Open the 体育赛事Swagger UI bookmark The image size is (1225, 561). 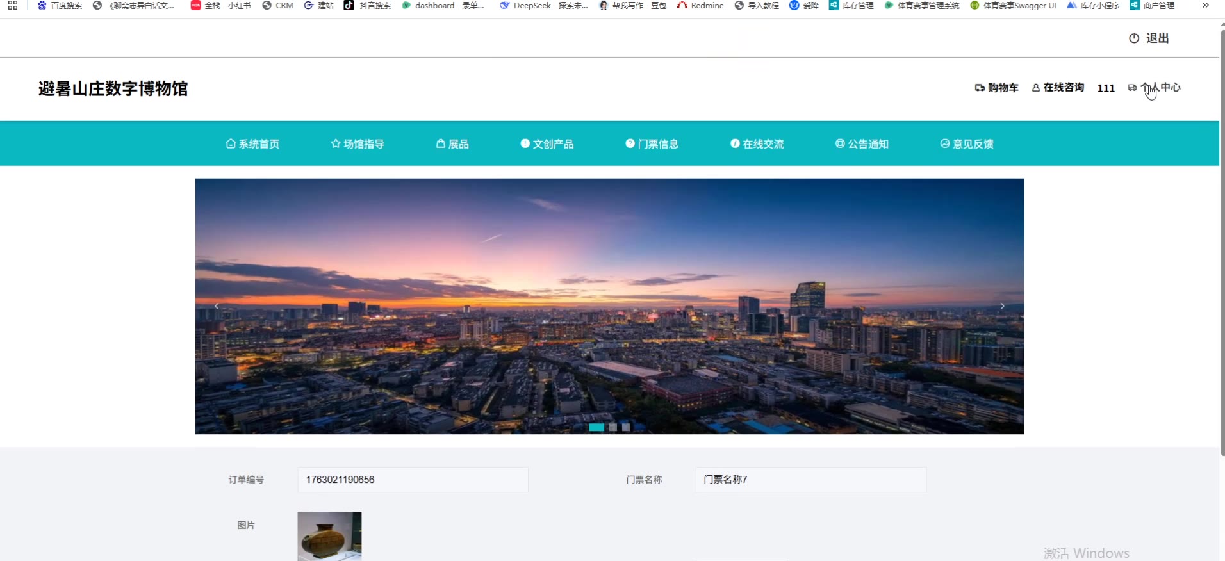1013,5
